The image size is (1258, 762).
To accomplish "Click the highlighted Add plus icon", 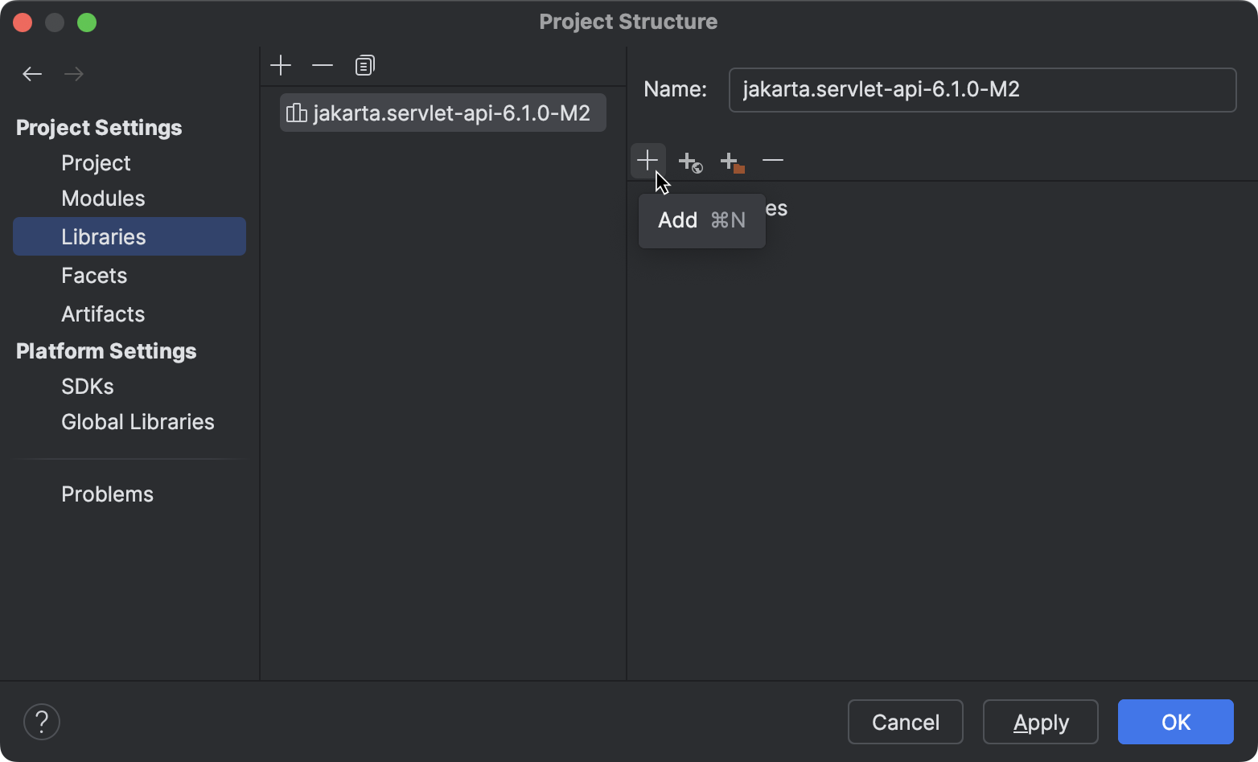I will (x=648, y=160).
